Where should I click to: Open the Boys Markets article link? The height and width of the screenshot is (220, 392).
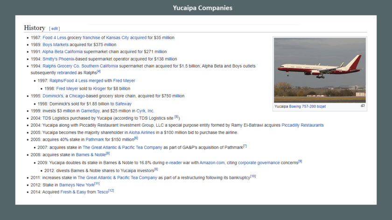pos(56,45)
